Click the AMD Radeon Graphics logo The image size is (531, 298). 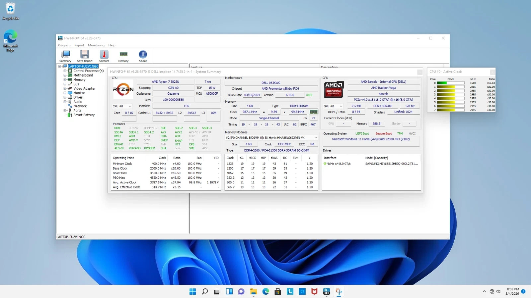click(x=334, y=89)
